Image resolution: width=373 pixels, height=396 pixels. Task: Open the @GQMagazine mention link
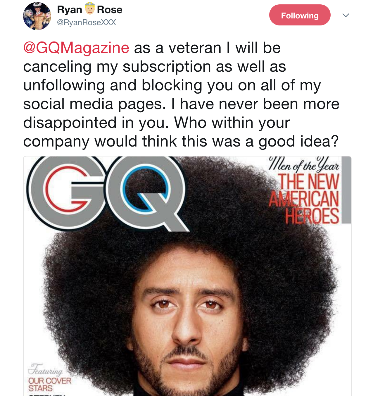click(x=76, y=48)
